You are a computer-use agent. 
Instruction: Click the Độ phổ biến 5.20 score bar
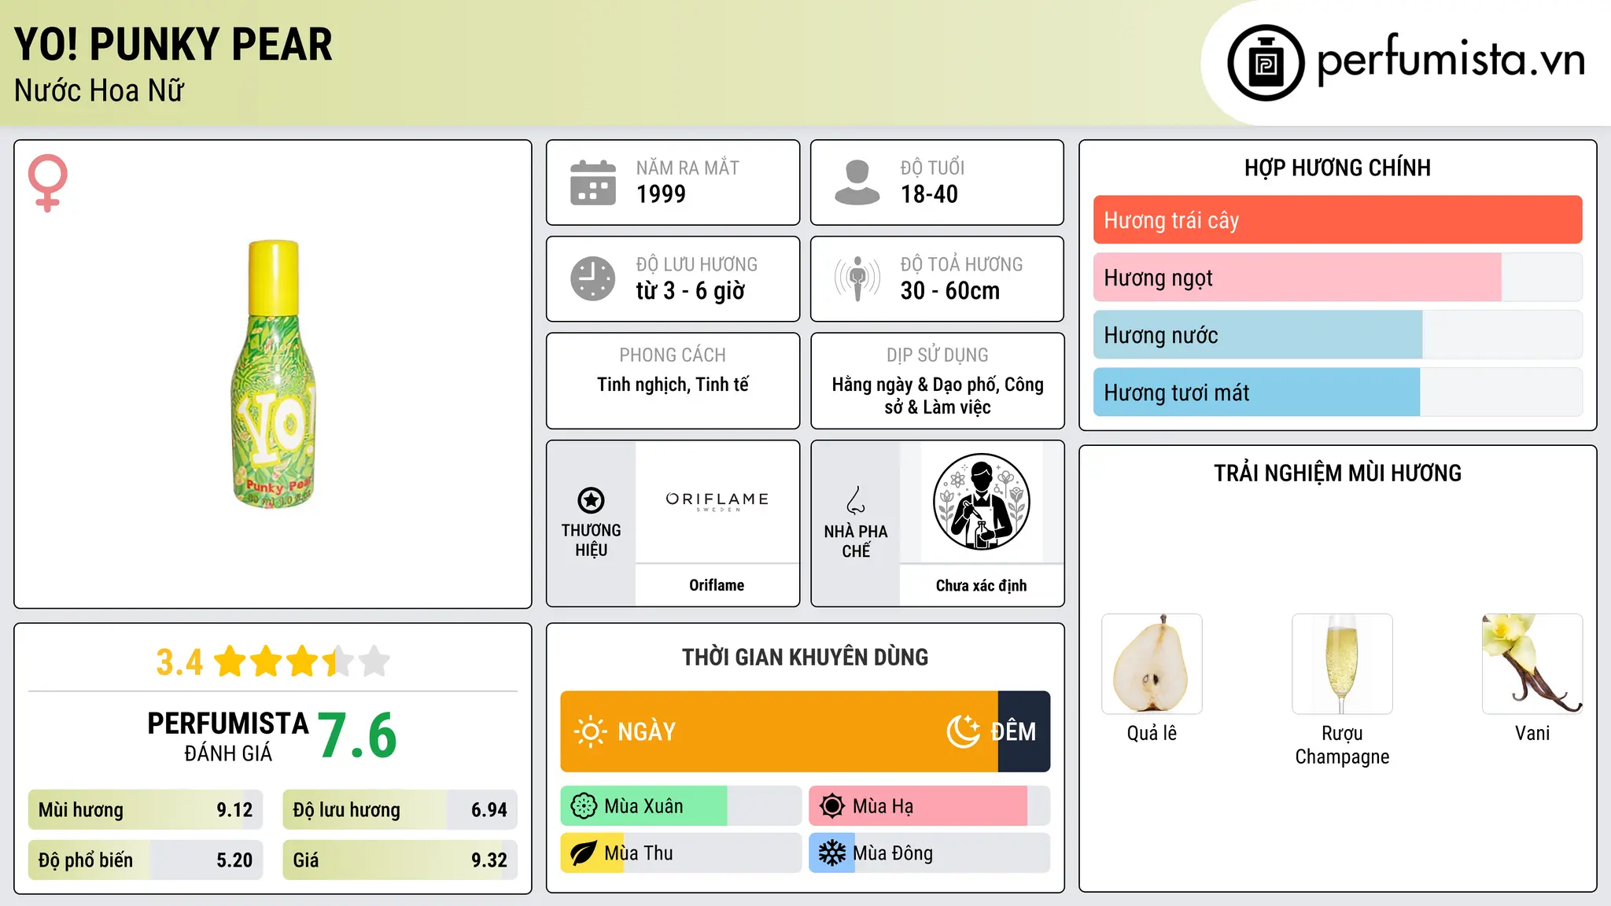point(146,860)
